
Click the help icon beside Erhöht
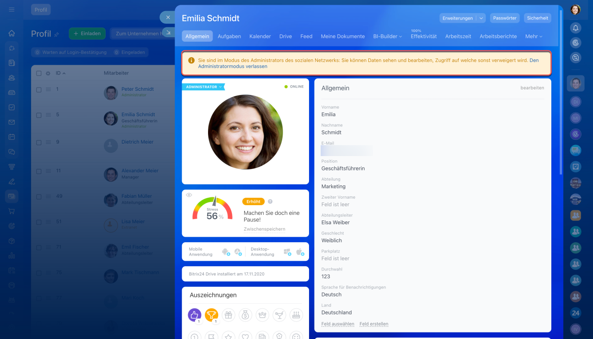pos(270,201)
